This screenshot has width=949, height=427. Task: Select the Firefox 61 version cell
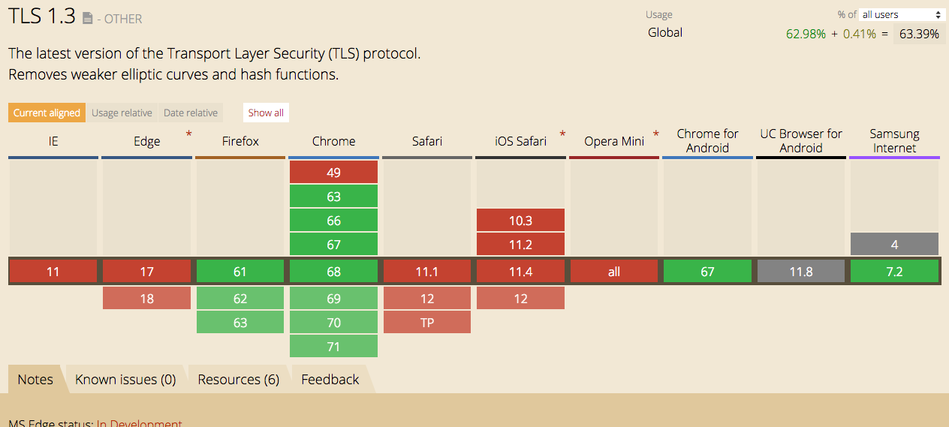pyautogui.click(x=240, y=272)
